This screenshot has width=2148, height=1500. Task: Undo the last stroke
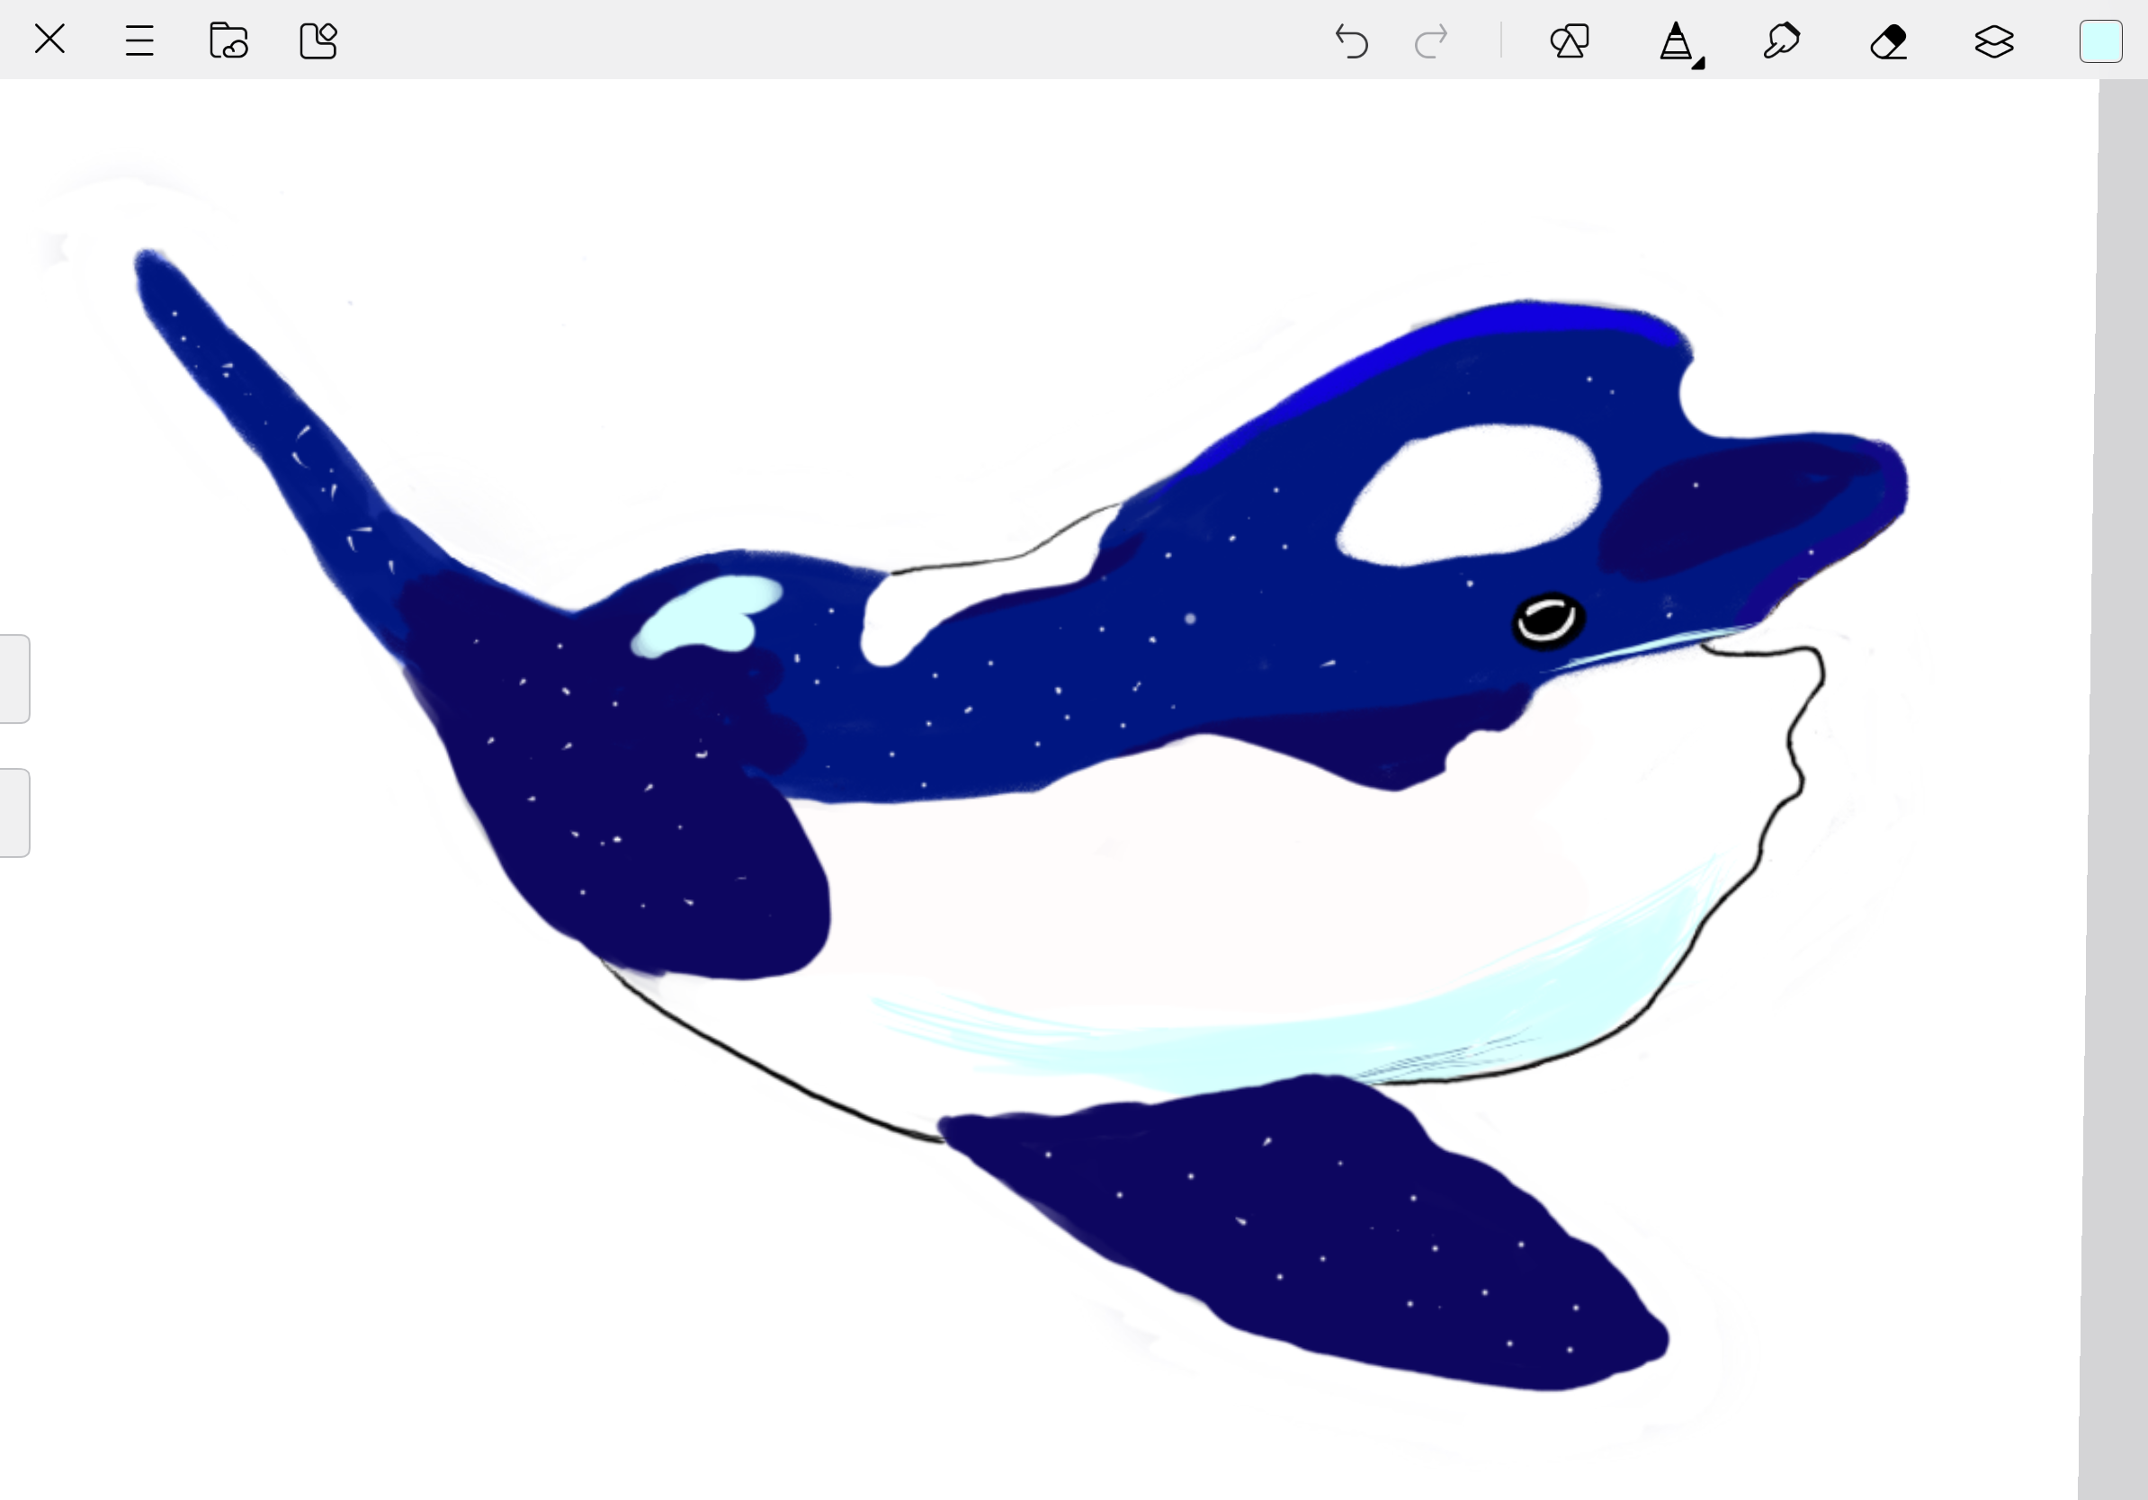click(1351, 41)
